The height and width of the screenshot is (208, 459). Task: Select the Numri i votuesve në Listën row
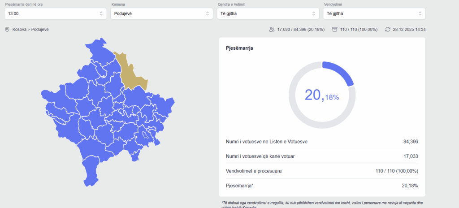coord(322,142)
